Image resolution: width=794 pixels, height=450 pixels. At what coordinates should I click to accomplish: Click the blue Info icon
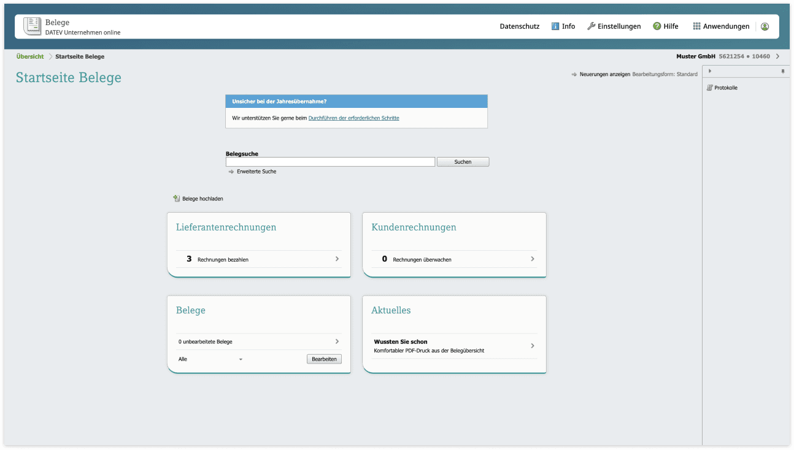tap(554, 26)
